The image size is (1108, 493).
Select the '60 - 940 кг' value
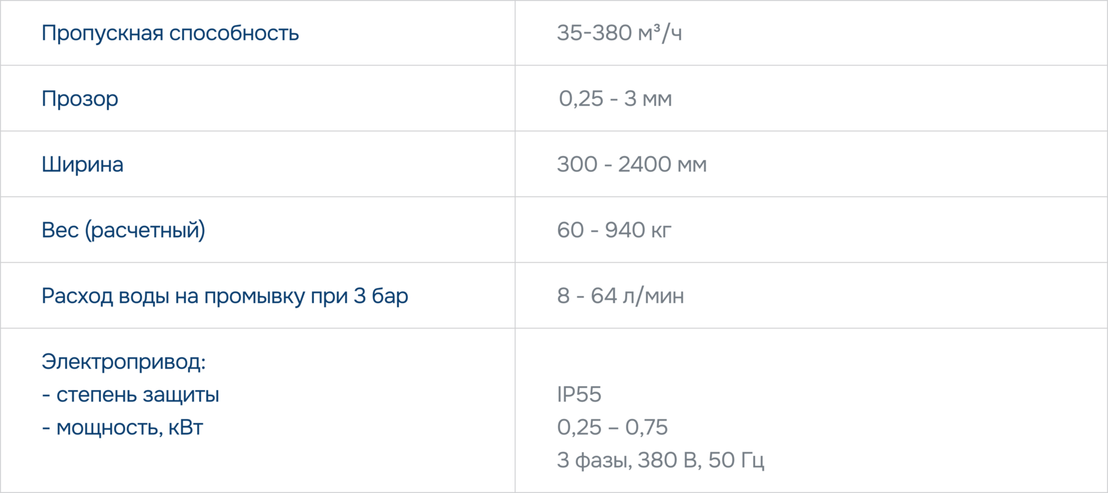click(614, 230)
